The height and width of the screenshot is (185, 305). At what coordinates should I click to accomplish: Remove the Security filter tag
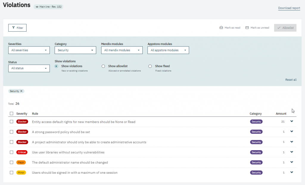pyautogui.click(x=21, y=91)
